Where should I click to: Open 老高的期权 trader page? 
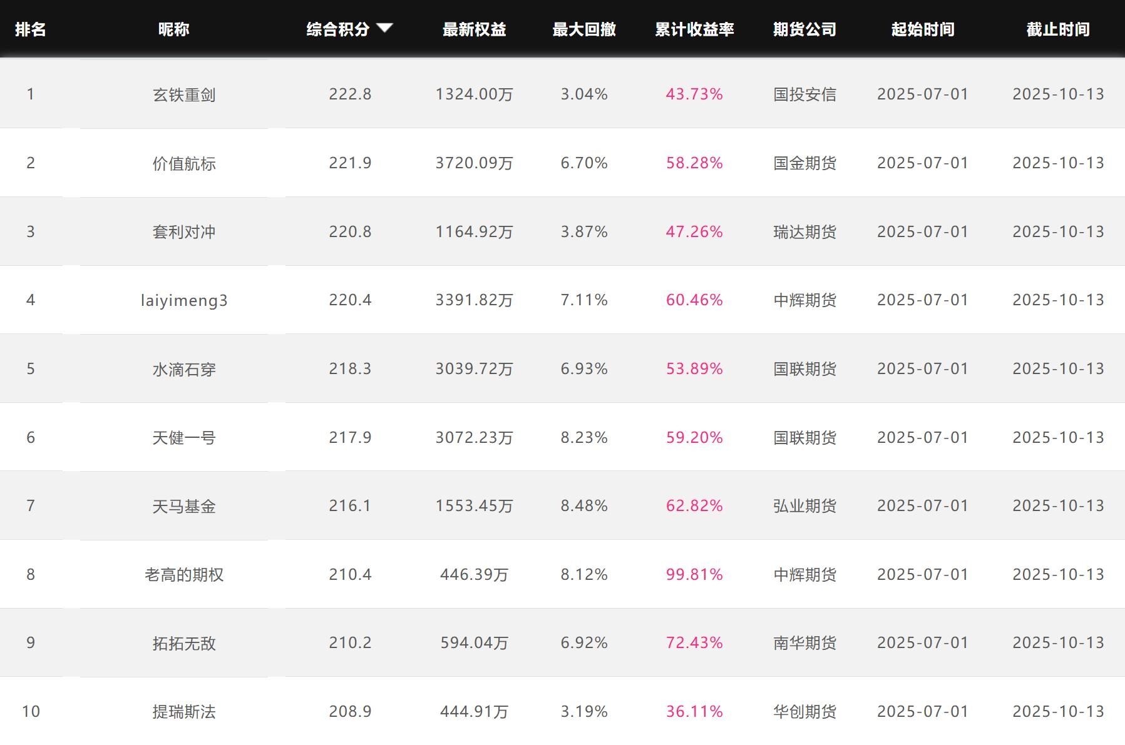pyautogui.click(x=184, y=574)
